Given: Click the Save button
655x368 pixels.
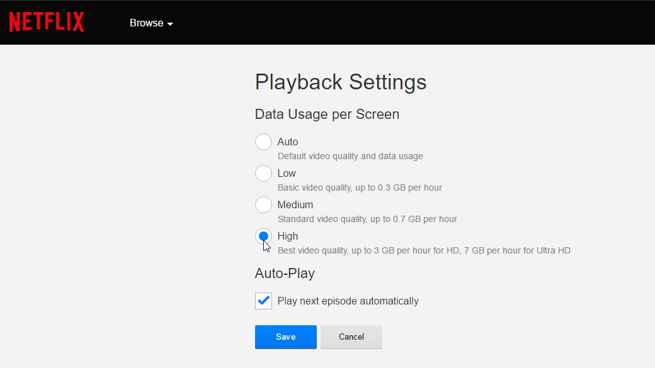Looking at the screenshot, I should point(285,337).
